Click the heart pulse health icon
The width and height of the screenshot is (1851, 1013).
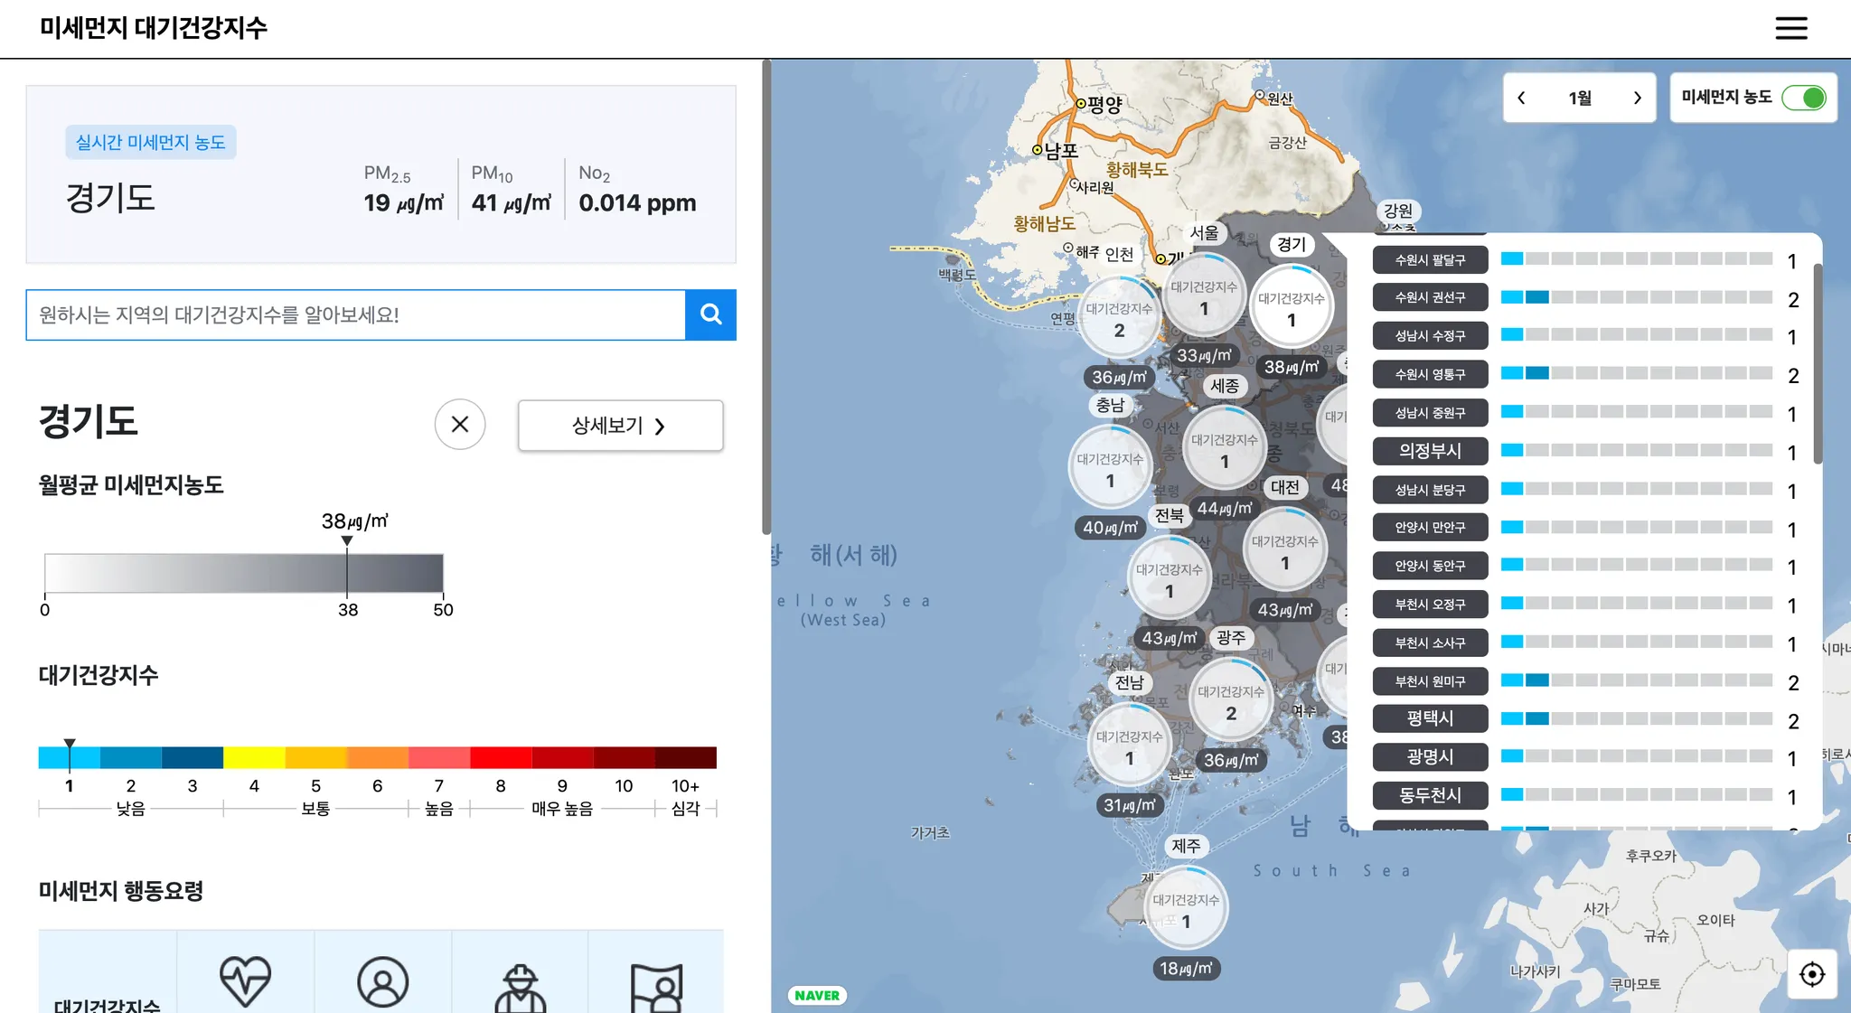pyautogui.click(x=245, y=980)
